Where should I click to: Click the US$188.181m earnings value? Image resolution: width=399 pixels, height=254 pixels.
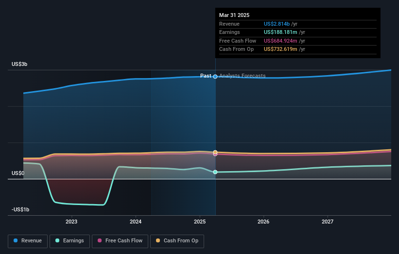280,32
